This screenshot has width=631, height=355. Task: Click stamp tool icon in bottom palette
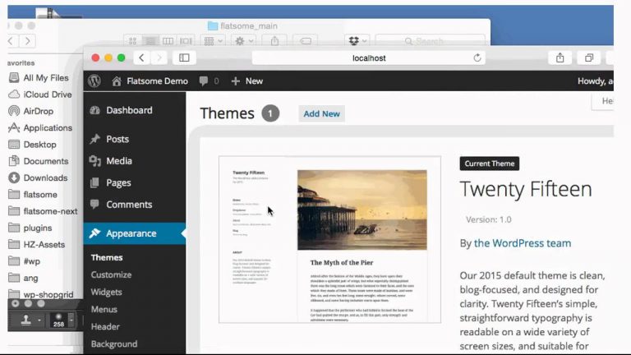click(x=26, y=320)
